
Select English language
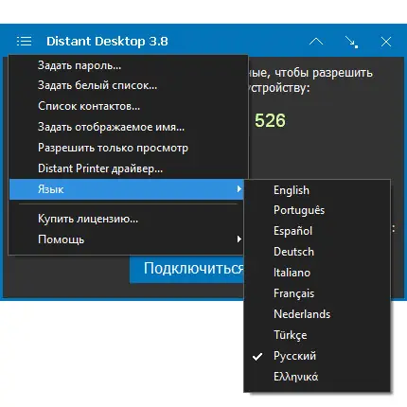[x=317, y=190]
